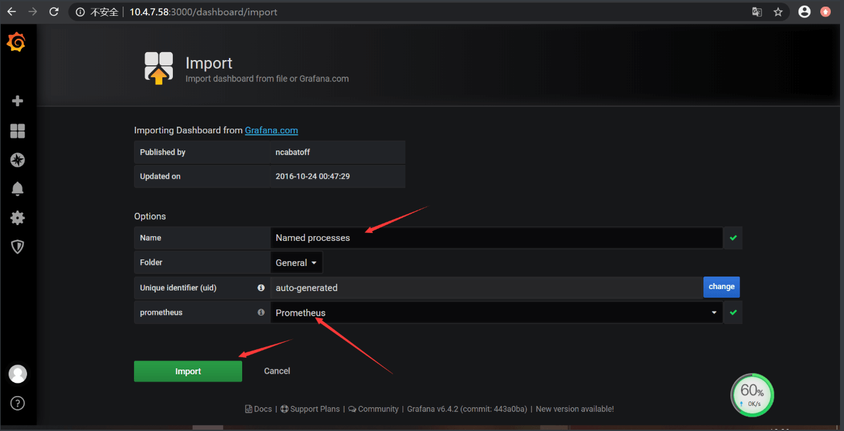Open the Configuration gear icon
The width and height of the screenshot is (844, 431).
point(18,218)
